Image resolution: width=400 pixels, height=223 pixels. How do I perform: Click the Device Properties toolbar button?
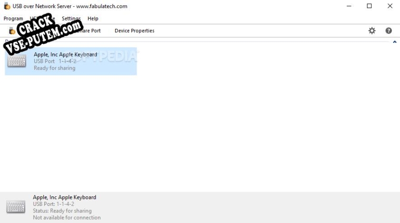(134, 31)
